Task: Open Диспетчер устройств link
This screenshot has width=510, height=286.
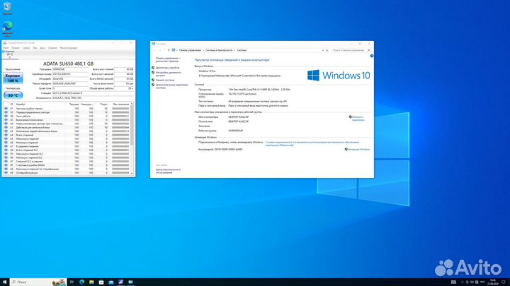Action: pyautogui.click(x=167, y=68)
